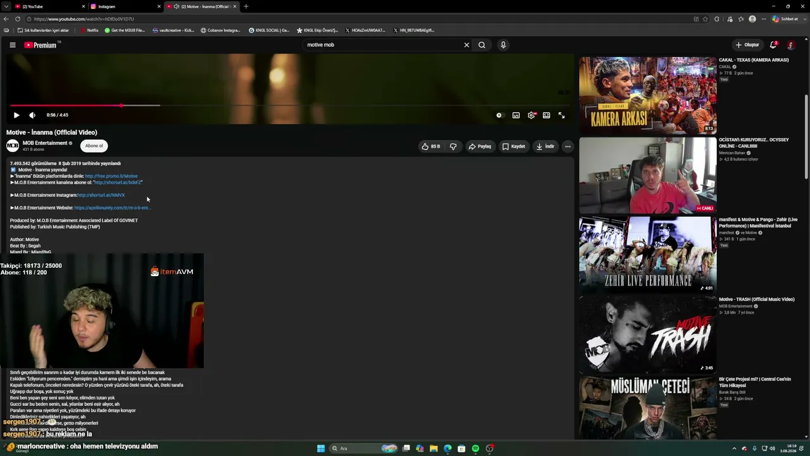The image size is (810, 456).
Task: Open the Netflix bookmark
Action: (89, 30)
